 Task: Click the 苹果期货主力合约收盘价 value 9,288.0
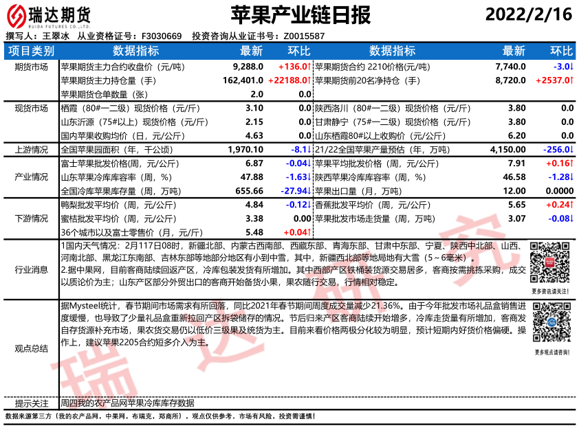pyautogui.click(x=248, y=67)
